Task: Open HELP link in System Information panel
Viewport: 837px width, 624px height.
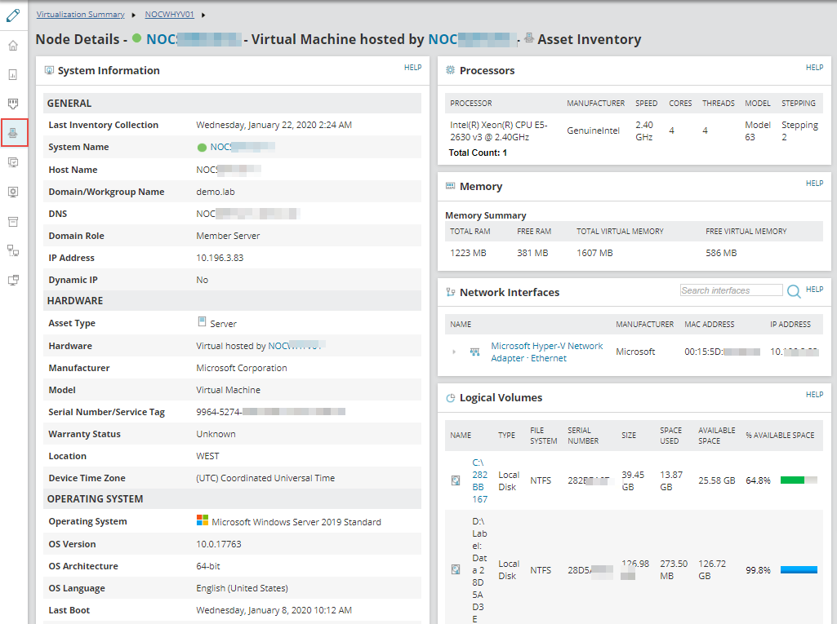Action: click(412, 68)
